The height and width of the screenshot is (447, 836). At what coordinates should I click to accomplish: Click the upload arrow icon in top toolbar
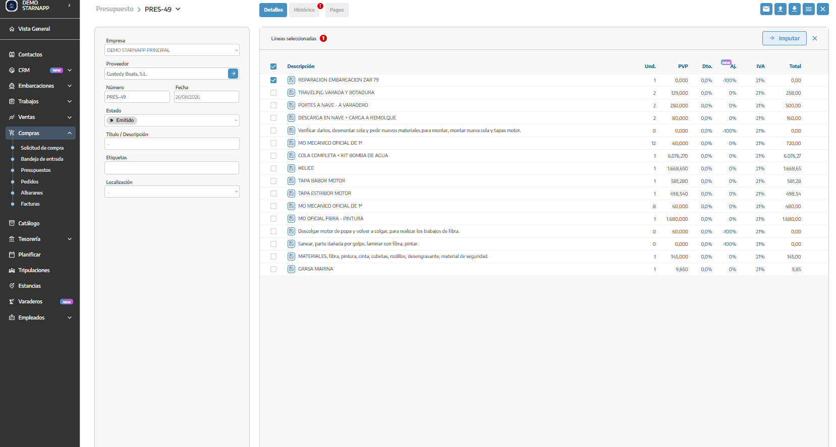click(x=781, y=9)
